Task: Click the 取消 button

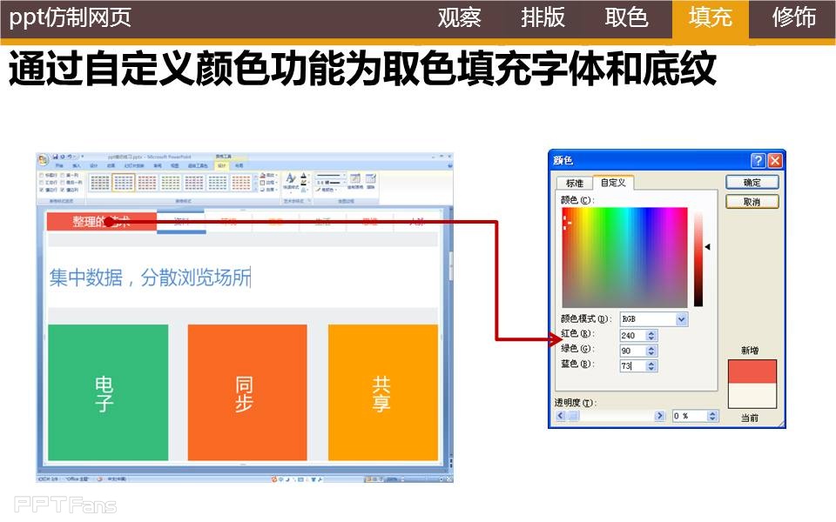Action: coord(752,202)
